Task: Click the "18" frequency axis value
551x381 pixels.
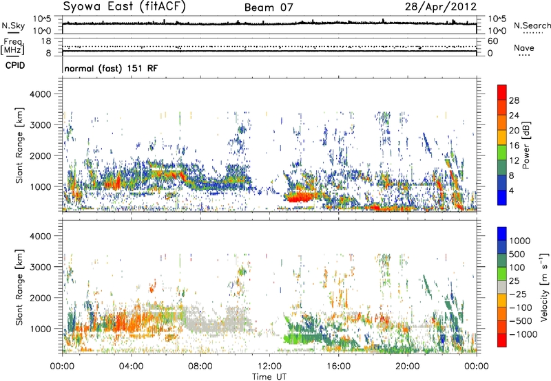Action: pyautogui.click(x=46, y=41)
